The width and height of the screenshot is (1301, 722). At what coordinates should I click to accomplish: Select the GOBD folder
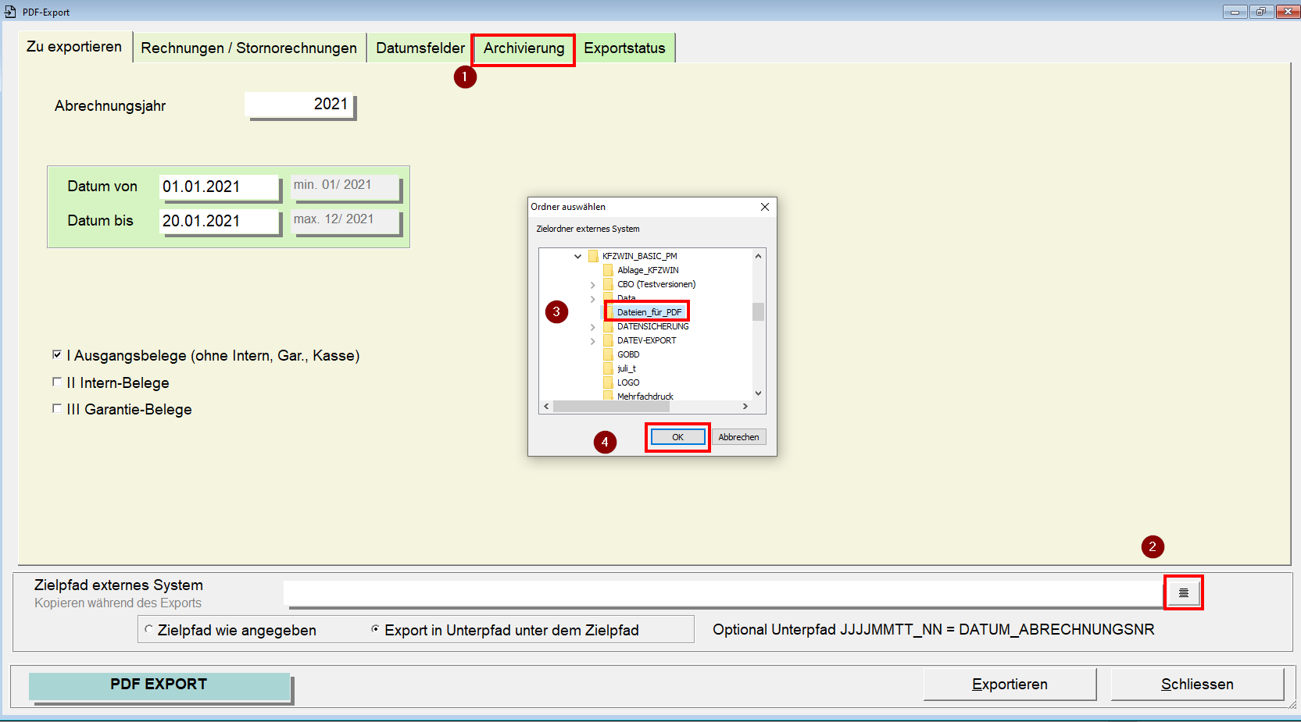(x=628, y=354)
